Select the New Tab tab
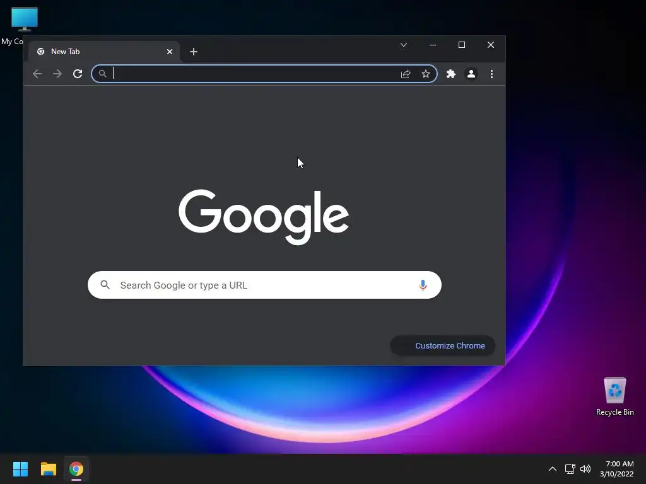This screenshot has width=646, height=484. (x=104, y=52)
